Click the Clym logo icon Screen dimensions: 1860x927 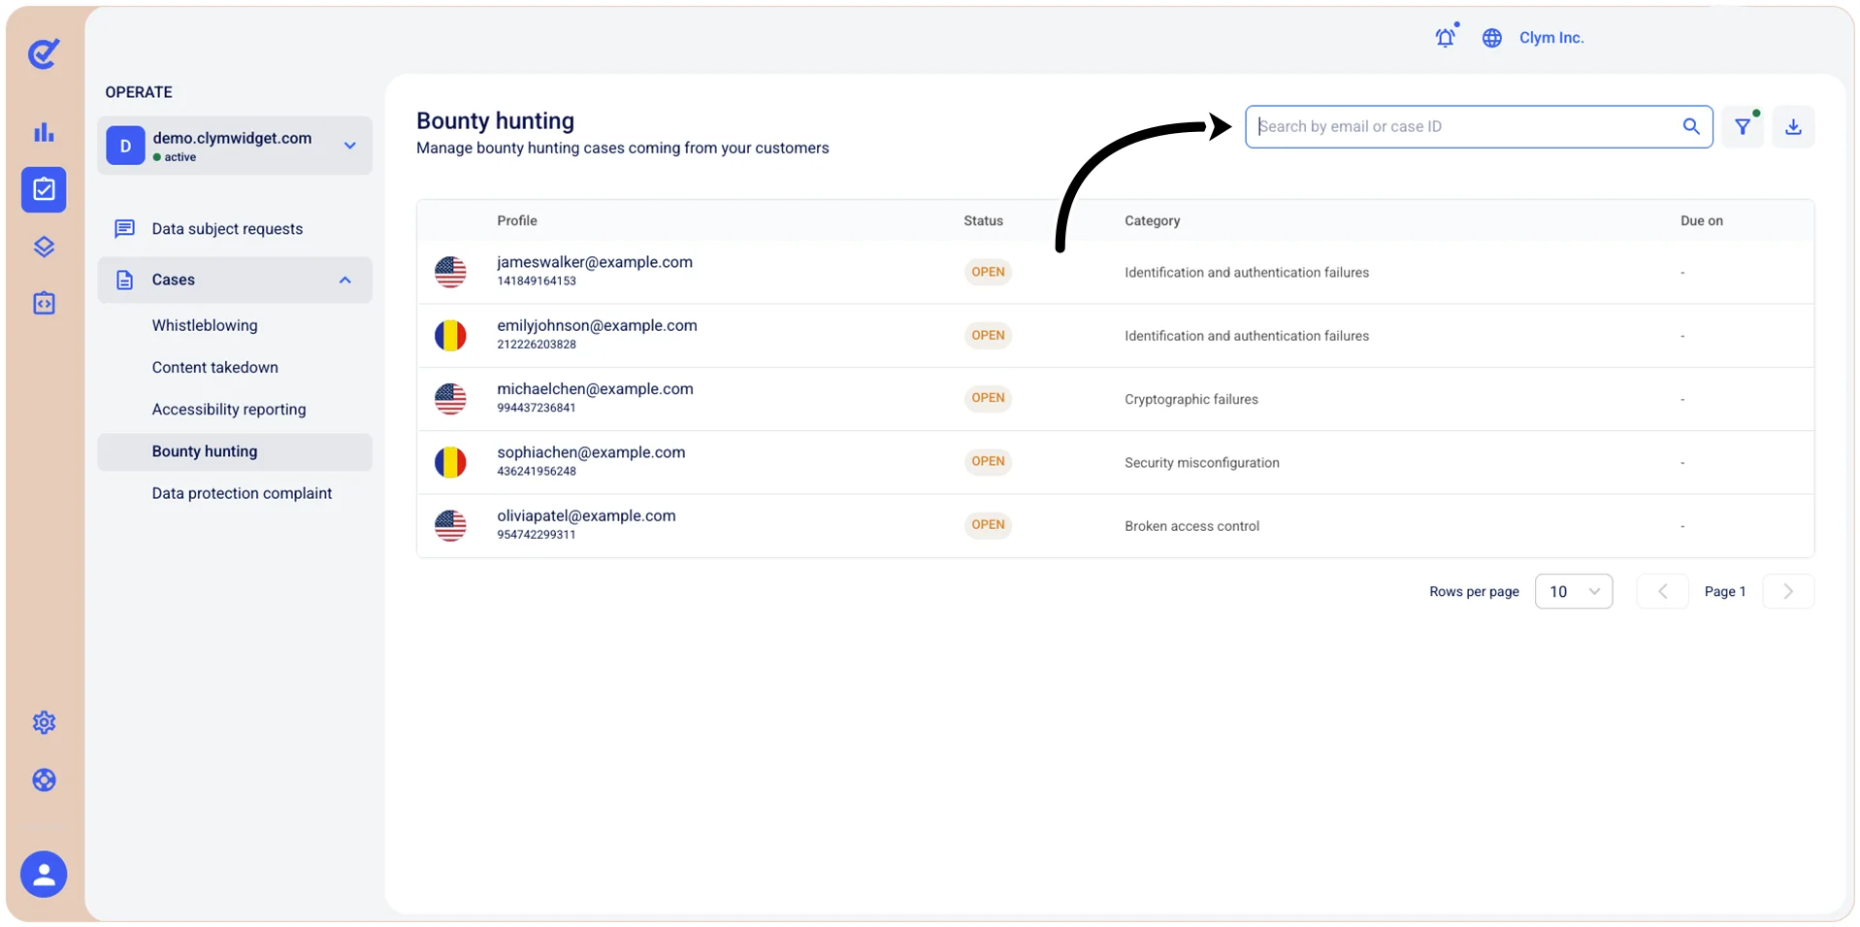pos(44,53)
